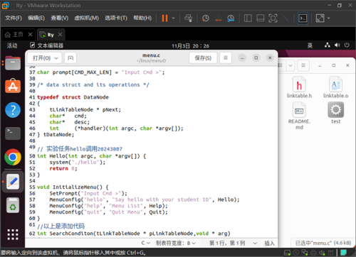Image resolution: width=356 pixels, height=257 pixels.
Task: Toggle the thumbnail bar view
Action: click(x=261, y=18)
